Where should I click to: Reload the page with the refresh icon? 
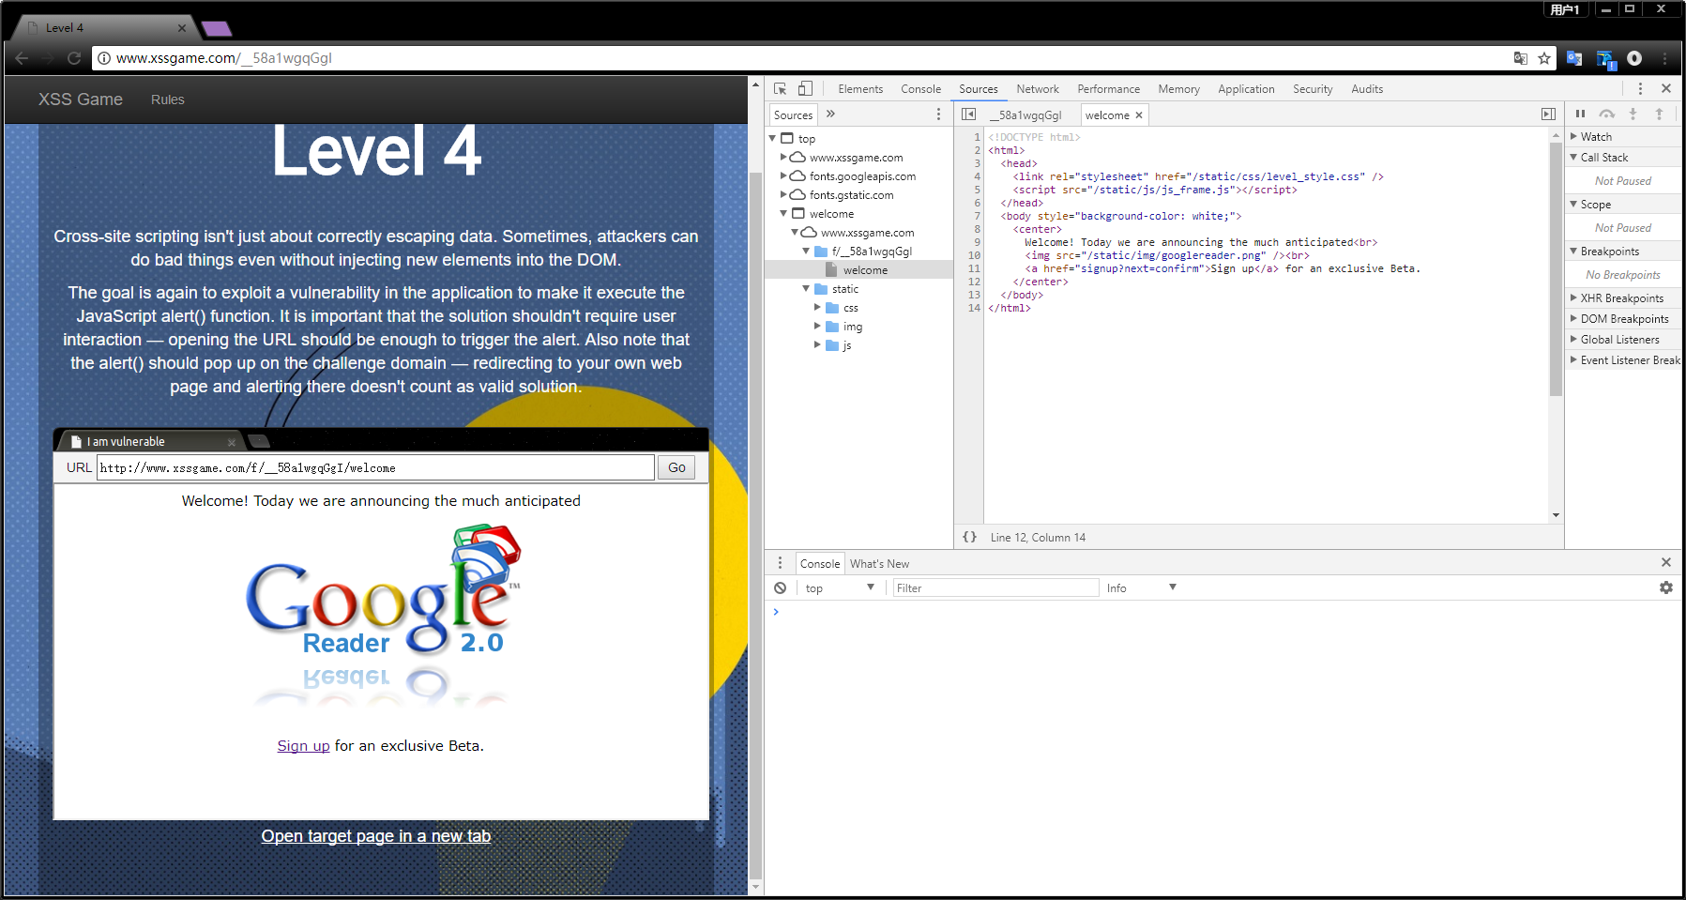(74, 58)
